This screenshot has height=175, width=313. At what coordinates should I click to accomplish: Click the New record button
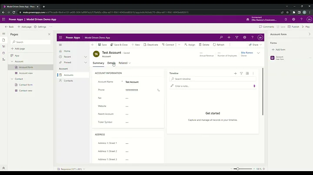(x=136, y=45)
